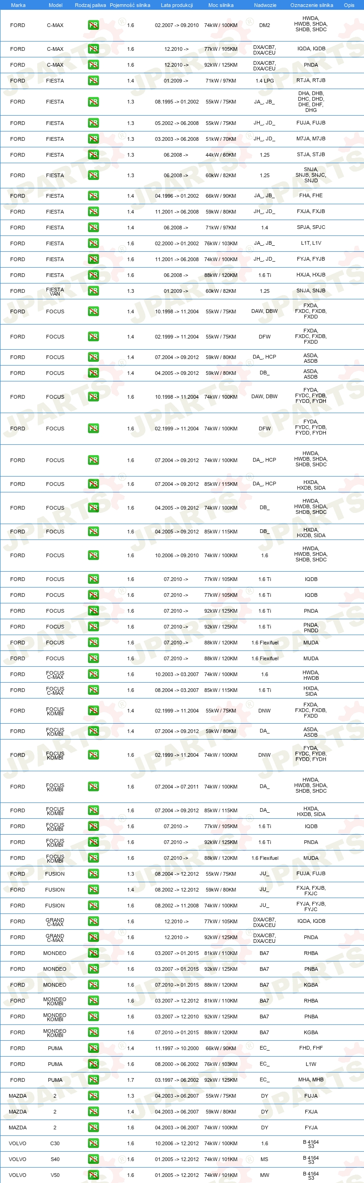Click the fuel icon in the FIESTA HXJA, HXJB row
This screenshot has width=364, height=1183.
pyautogui.click(x=93, y=275)
